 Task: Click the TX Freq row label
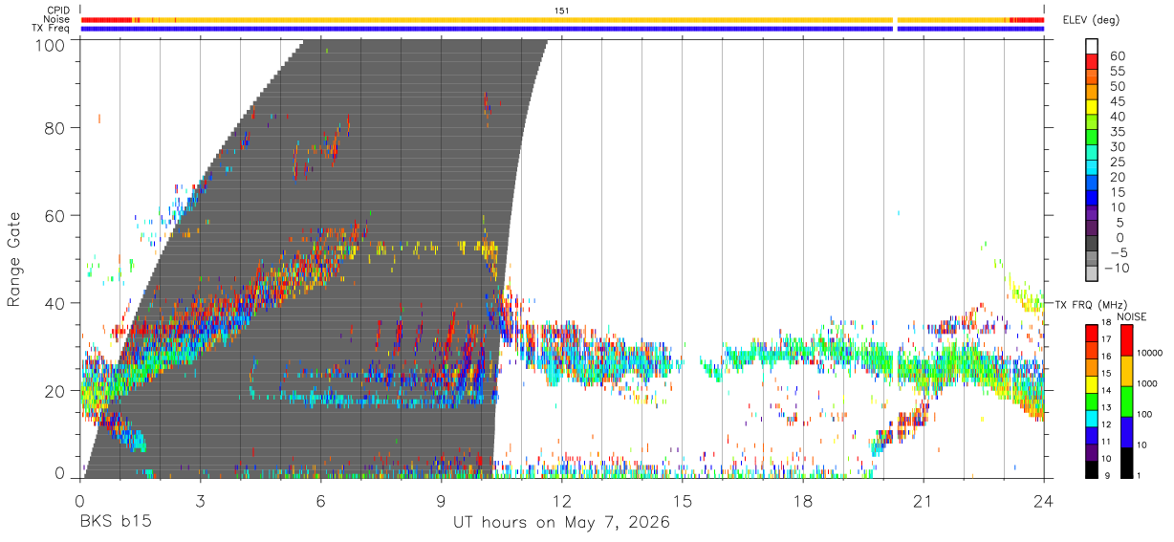point(52,29)
